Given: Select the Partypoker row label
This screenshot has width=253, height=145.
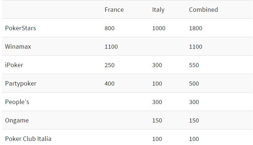Looking at the screenshot, I should (x=21, y=84).
